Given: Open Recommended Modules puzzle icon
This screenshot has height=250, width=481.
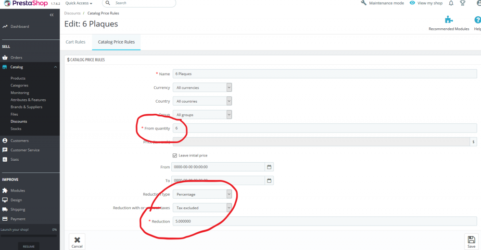Looking at the screenshot, I should pyautogui.click(x=449, y=20).
